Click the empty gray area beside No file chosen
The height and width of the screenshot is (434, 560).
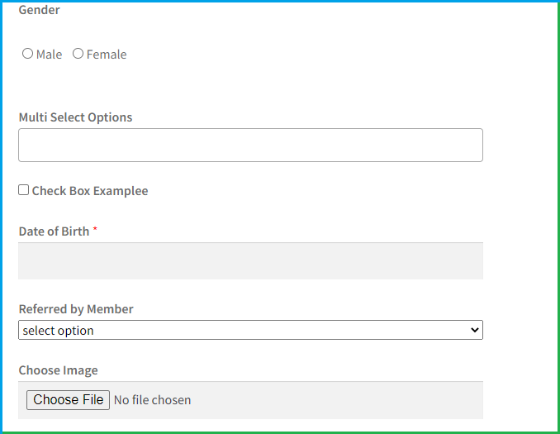point(339,400)
